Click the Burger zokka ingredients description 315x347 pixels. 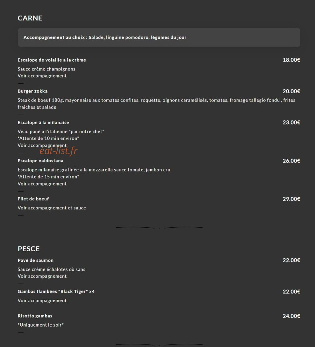[x=156, y=103]
